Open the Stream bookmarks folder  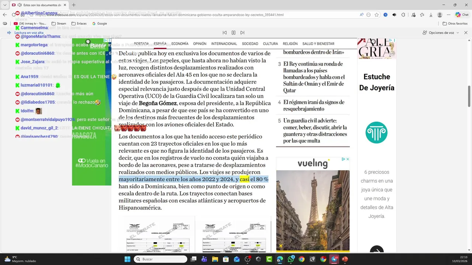[59, 24]
